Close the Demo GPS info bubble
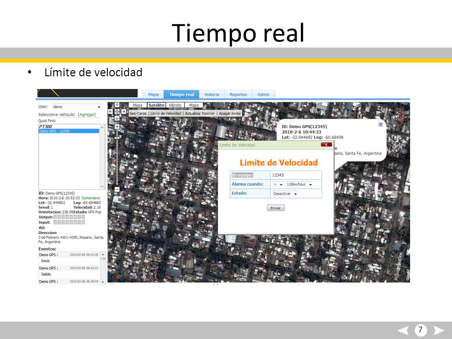This screenshot has height=339, width=452. (x=380, y=124)
